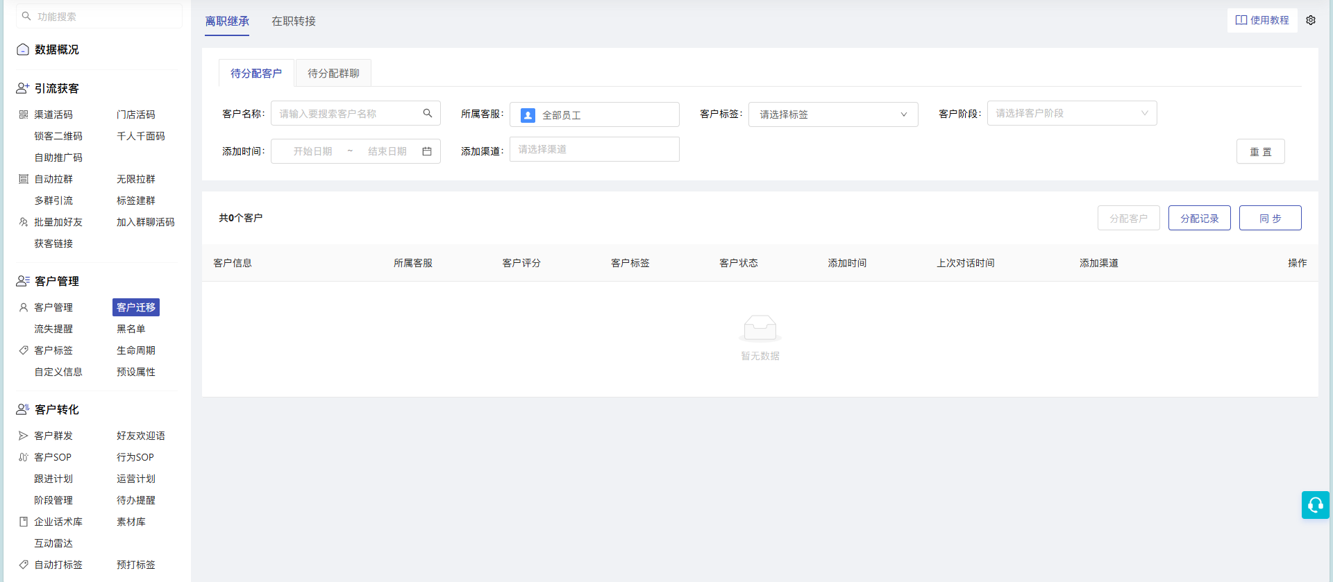This screenshot has width=1333, height=582.
Task: Open the 客户阶段 stage dropdown
Action: pyautogui.click(x=1072, y=113)
